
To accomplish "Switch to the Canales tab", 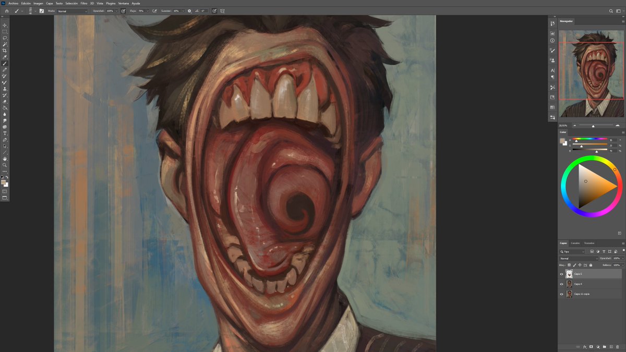I will coord(575,244).
